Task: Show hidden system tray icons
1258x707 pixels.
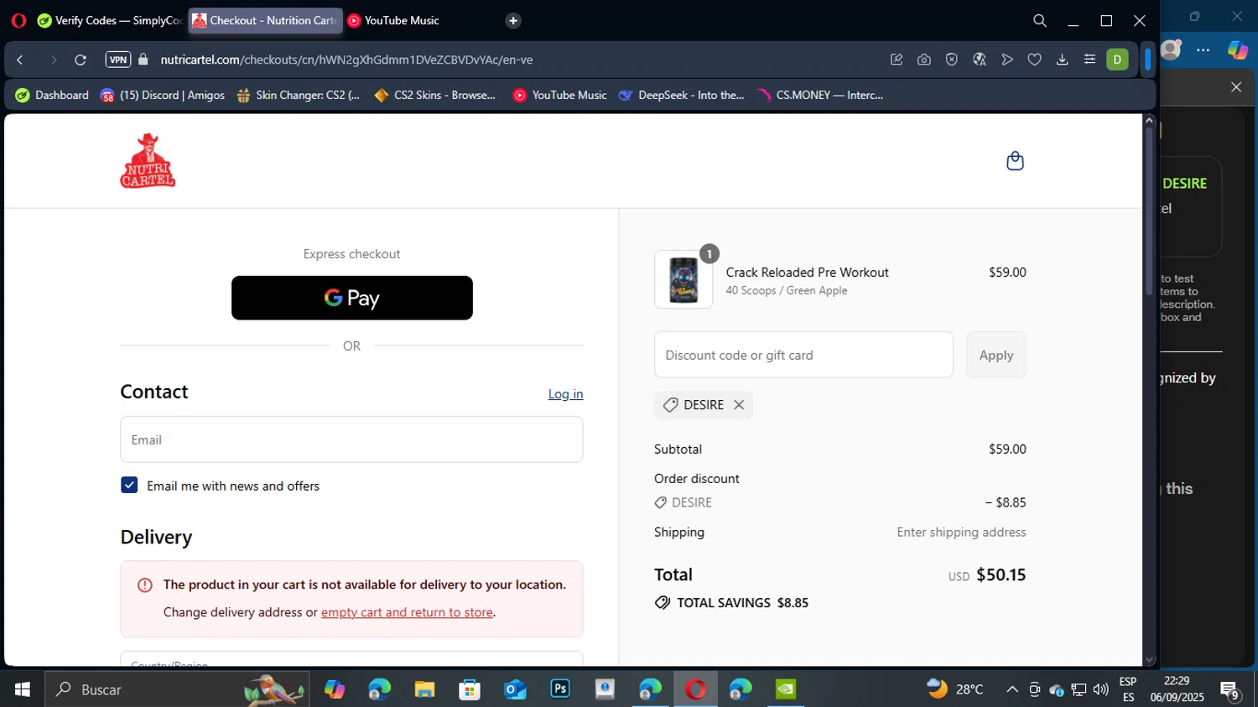Action: 1012,689
